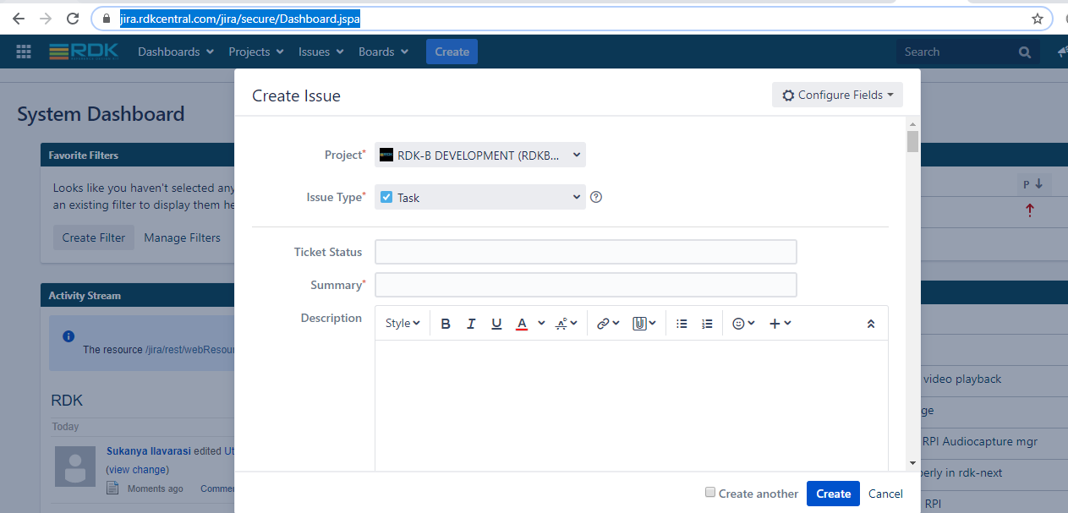Viewport: 1068px width, 513px height.
Task: Click the info icon in Activity Stream
Action: [x=69, y=336]
